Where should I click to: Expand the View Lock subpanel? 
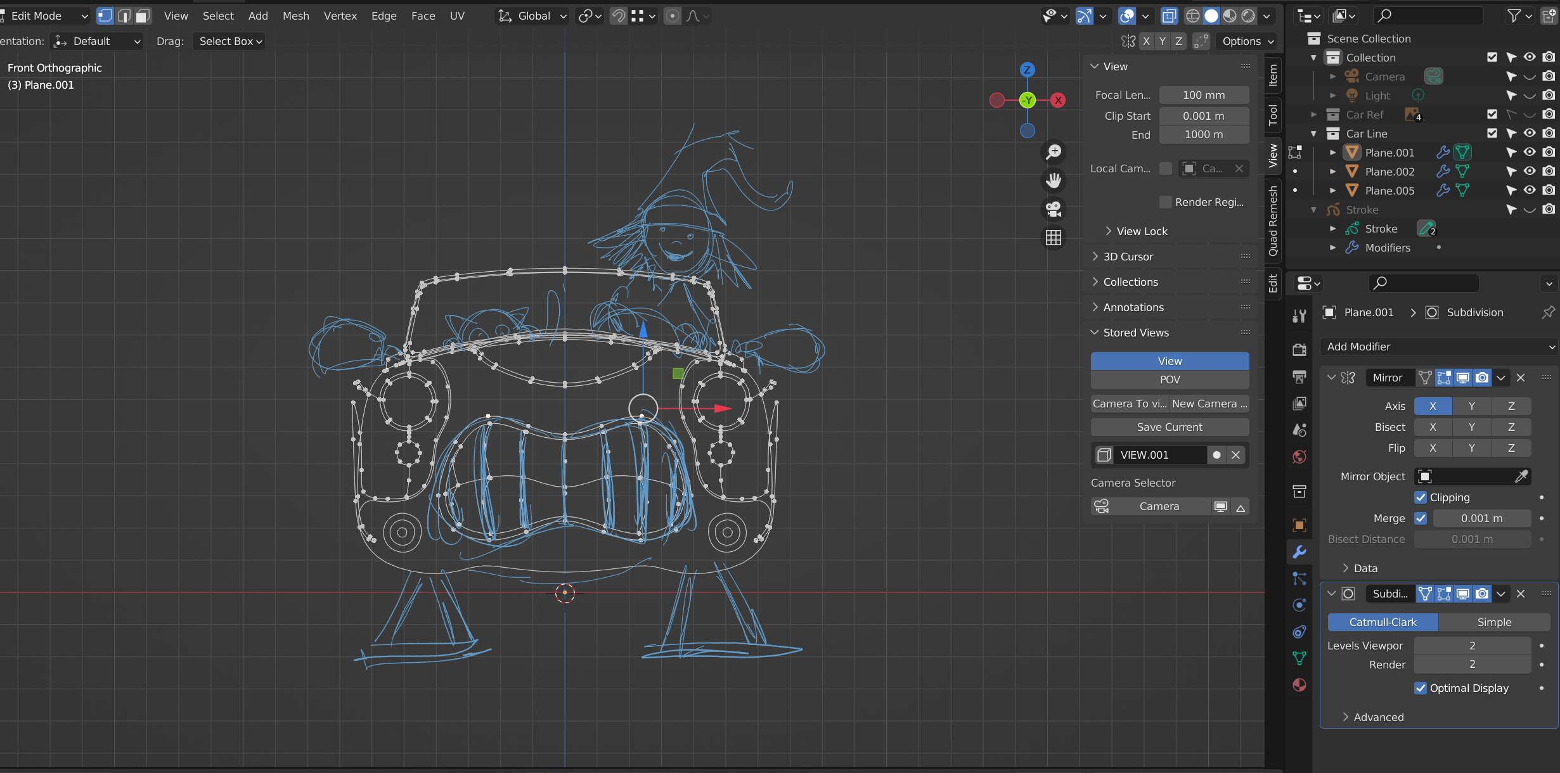point(1142,231)
